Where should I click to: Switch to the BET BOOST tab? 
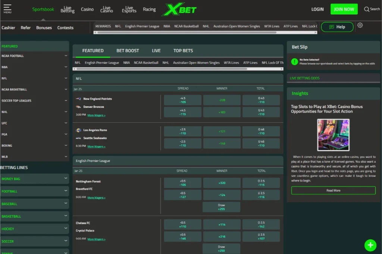[128, 51]
